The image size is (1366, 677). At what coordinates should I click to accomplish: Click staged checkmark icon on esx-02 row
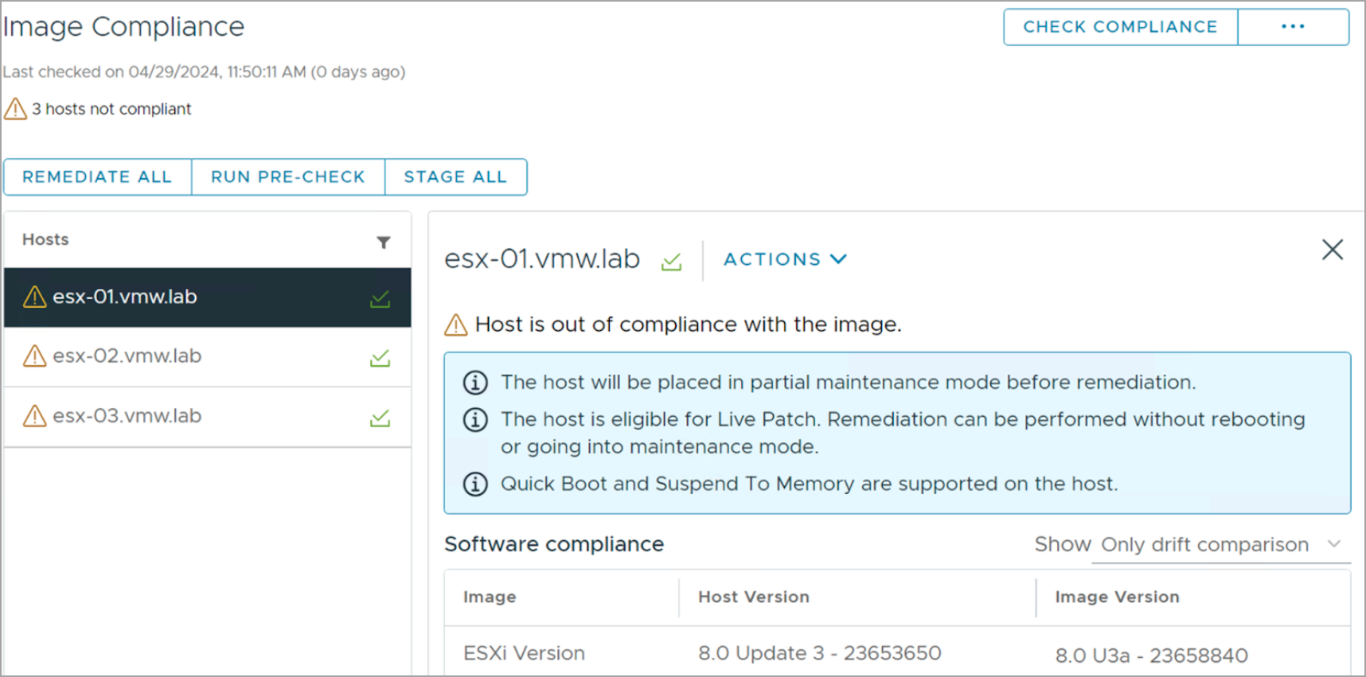coord(381,358)
